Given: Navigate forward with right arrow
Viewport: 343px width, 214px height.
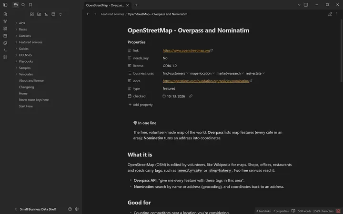Looking at the screenshot, I should [x=95, y=14].
